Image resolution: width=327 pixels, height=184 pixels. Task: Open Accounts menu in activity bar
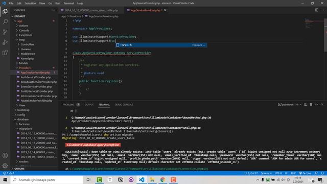[5, 155]
